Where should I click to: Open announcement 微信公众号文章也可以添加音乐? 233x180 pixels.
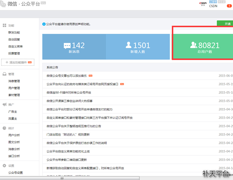(67, 76)
